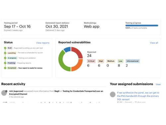Image resolution: width=166 pixels, height=125 pixels.
Task: Click the Draft status label
Action: point(10,48)
